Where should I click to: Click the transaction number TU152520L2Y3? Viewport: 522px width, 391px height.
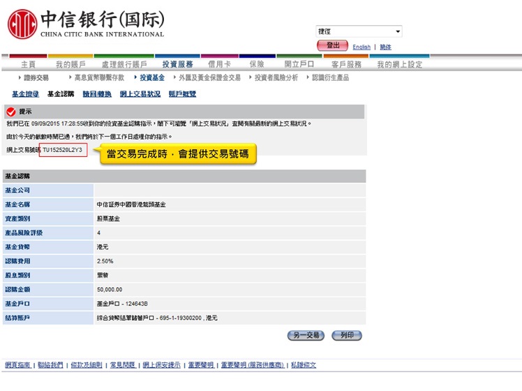pos(63,150)
